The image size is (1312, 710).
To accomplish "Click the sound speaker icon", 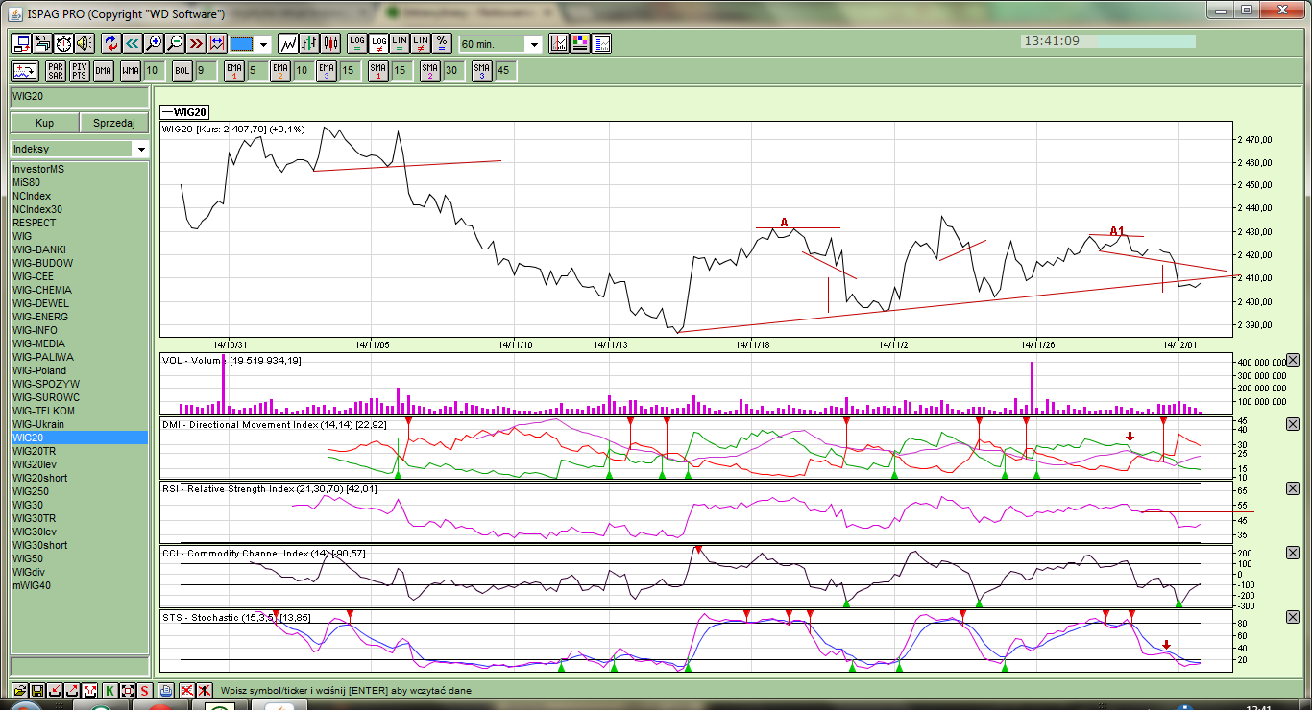I will point(85,43).
